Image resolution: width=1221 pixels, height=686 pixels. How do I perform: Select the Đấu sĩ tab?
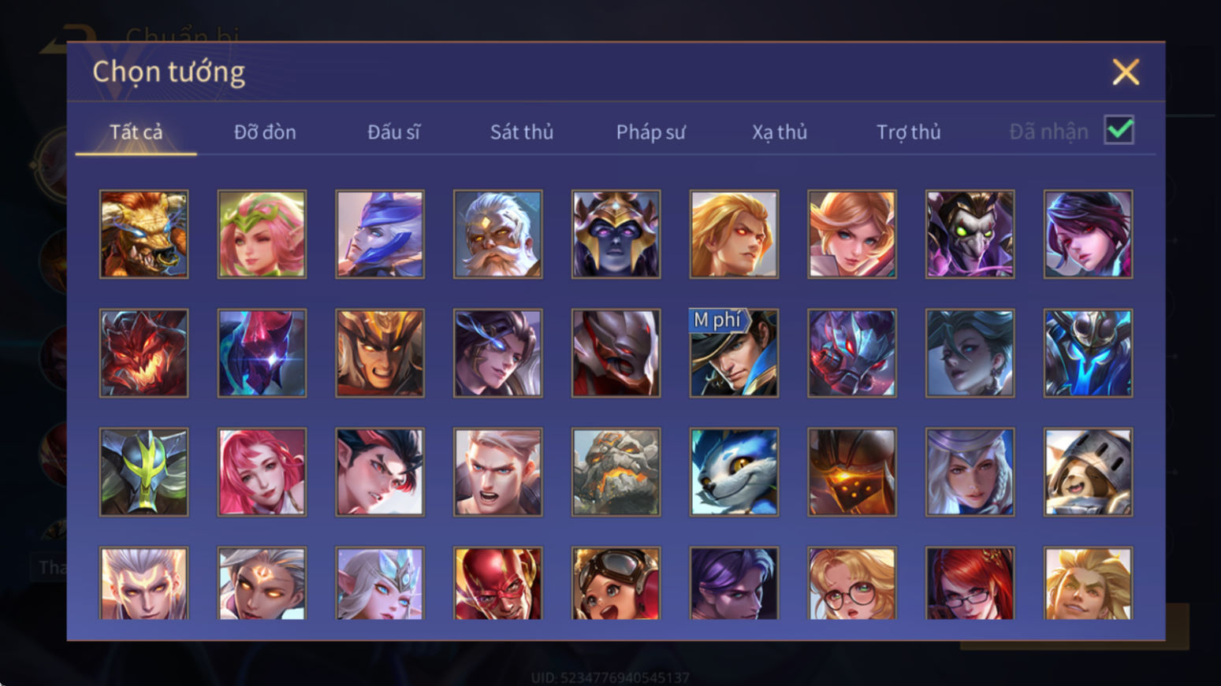(x=393, y=132)
